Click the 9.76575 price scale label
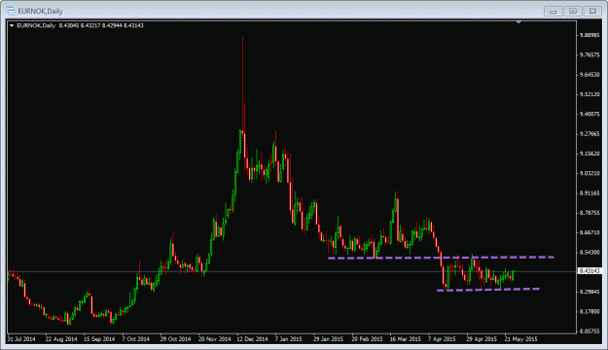608x350 pixels. tap(590, 55)
